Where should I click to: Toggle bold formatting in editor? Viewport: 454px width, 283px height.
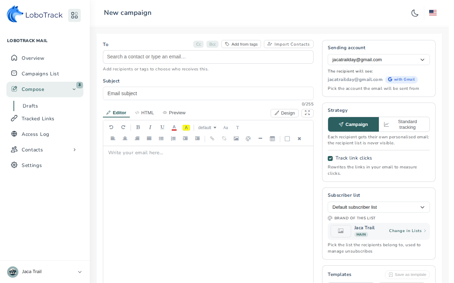(138, 127)
